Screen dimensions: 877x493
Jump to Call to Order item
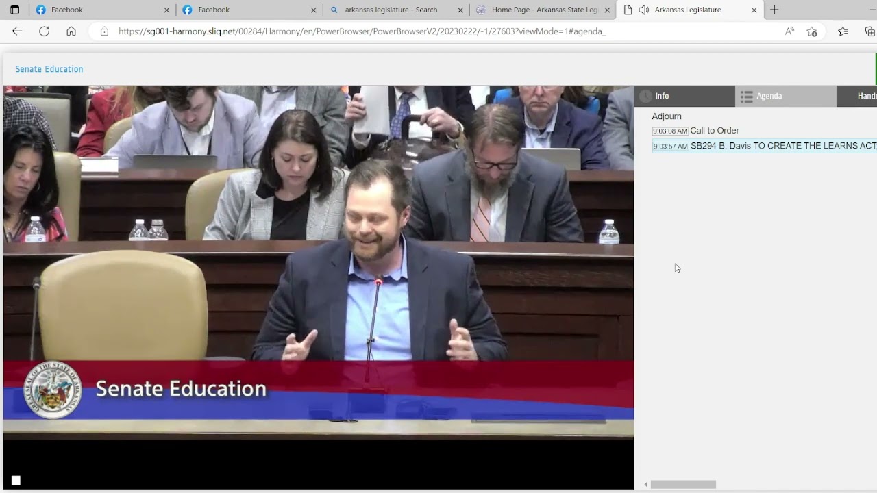715,131
